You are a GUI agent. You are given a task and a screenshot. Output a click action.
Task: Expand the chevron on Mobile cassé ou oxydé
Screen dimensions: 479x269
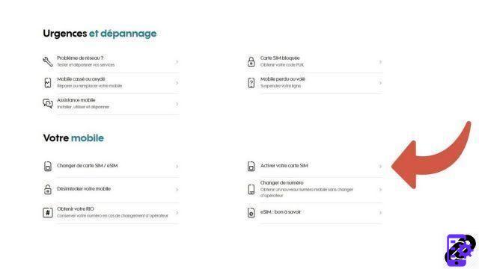pos(177,83)
